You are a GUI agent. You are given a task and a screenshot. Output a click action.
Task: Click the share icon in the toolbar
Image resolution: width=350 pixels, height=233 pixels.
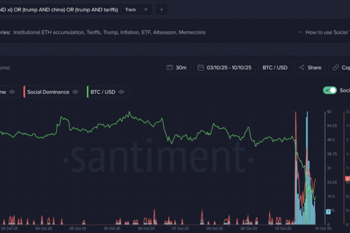(x=302, y=68)
